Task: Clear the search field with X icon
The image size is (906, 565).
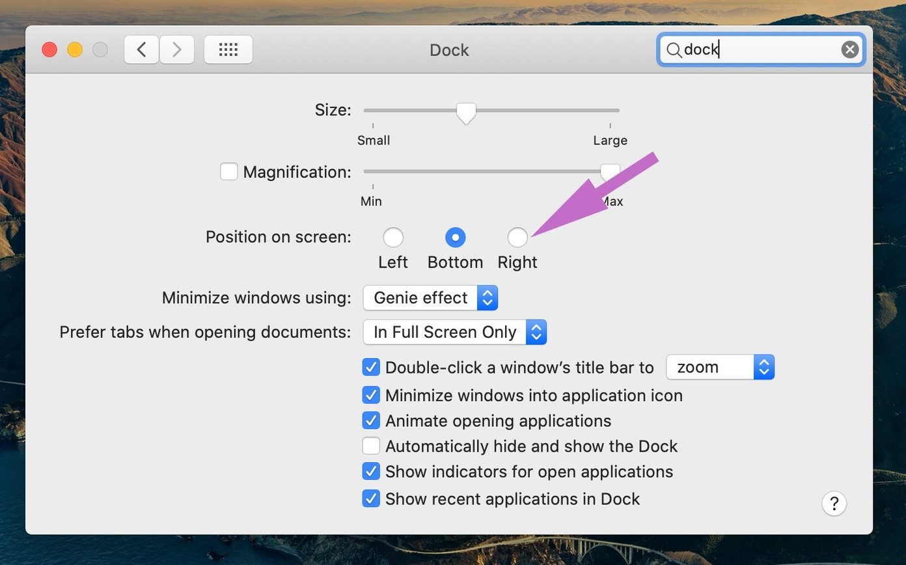Action: [x=850, y=49]
